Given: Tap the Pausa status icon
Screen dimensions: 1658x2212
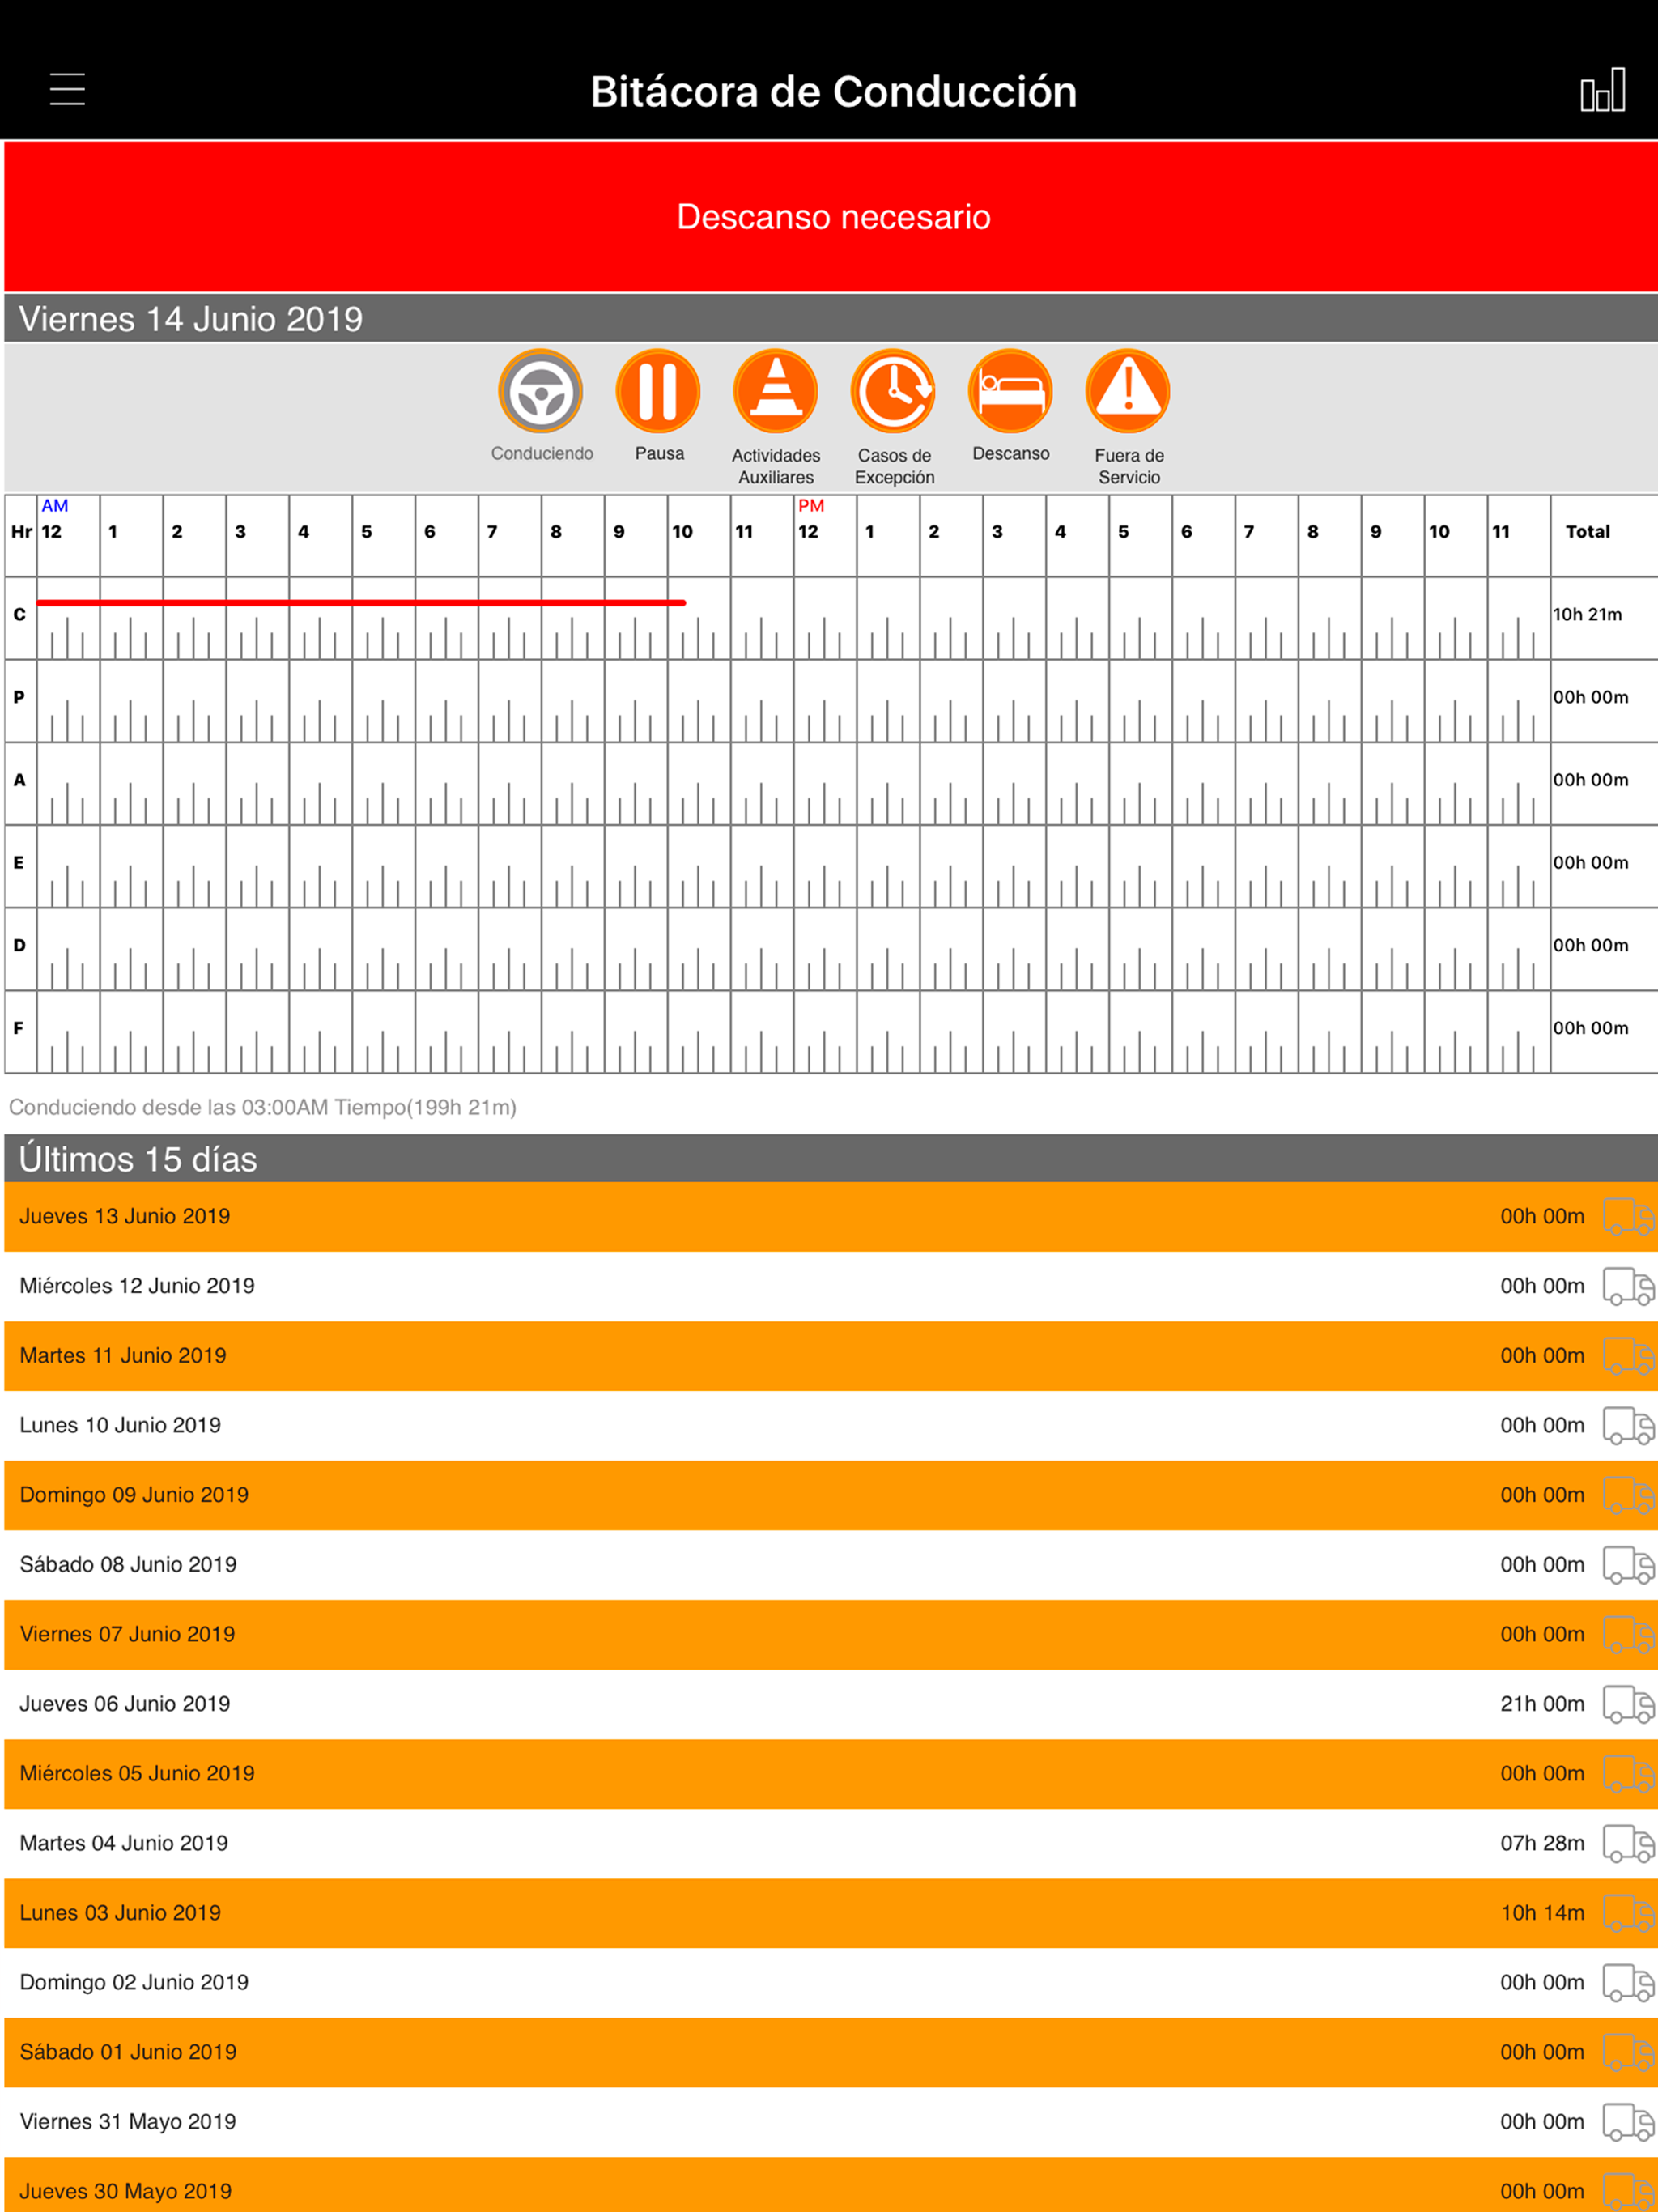Looking at the screenshot, I should (x=658, y=391).
